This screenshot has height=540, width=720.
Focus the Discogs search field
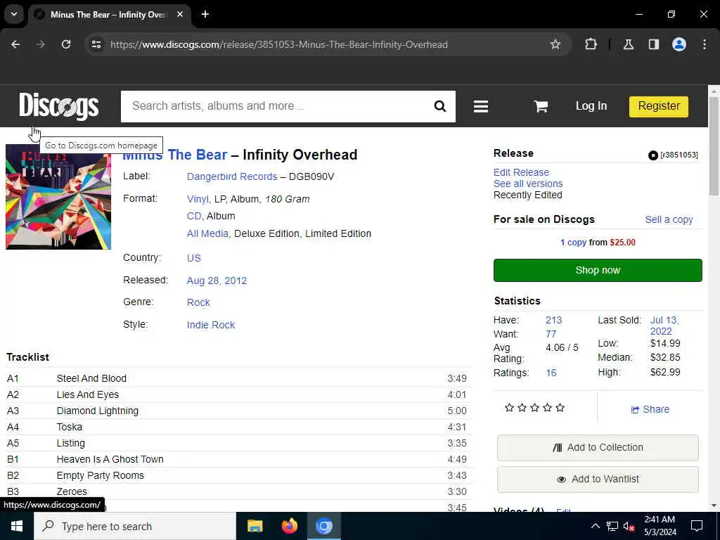[277, 106]
